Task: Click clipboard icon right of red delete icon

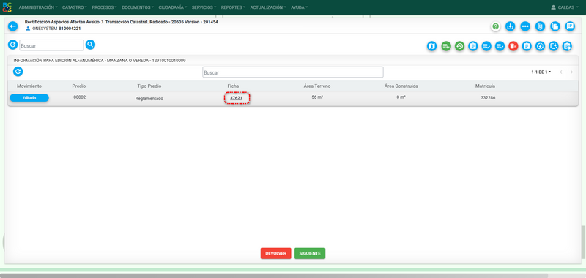Action: pos(527,46)
